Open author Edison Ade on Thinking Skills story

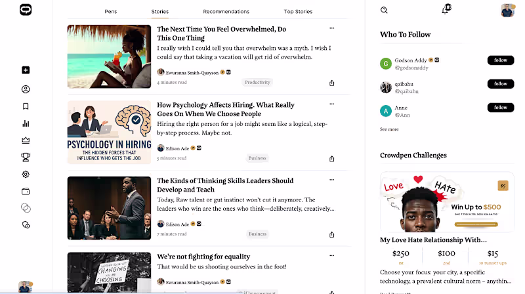[x=177, y=224]
